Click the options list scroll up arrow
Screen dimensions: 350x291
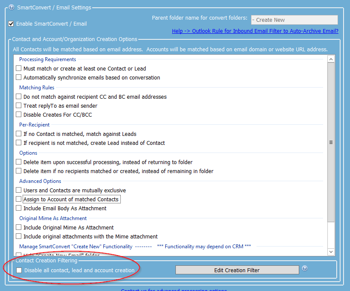pyautogui.click(x=331, y=59)
